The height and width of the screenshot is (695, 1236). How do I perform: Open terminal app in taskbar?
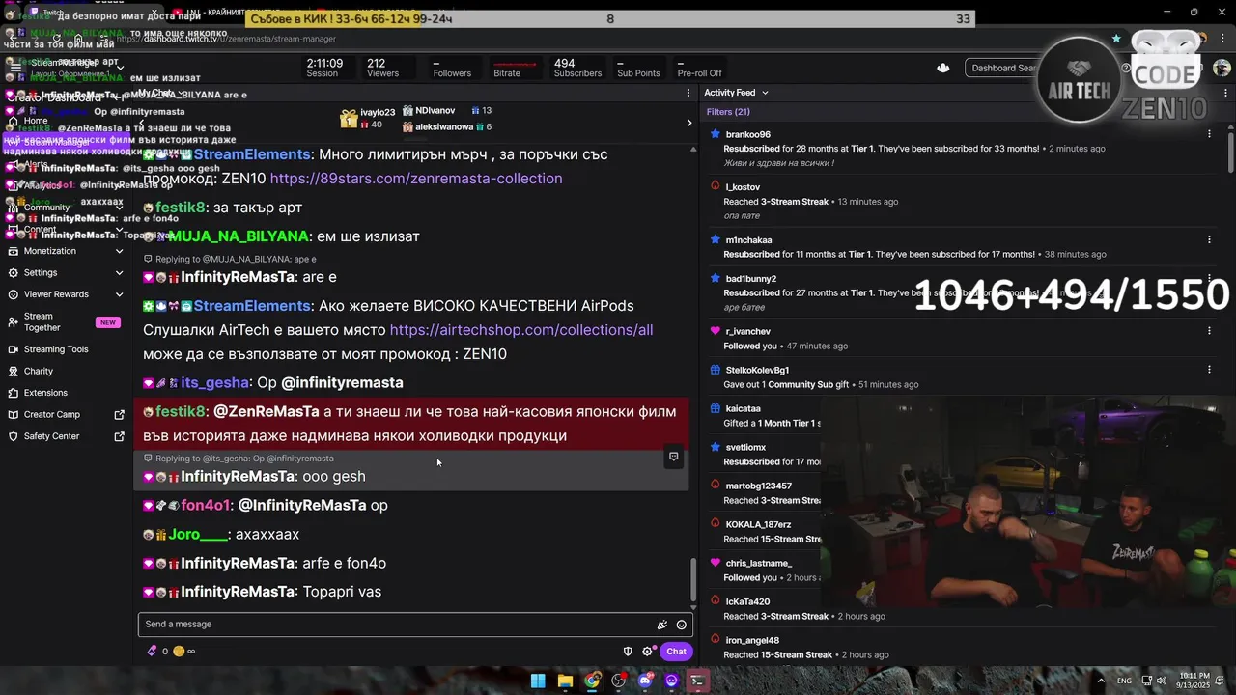(x=697, y=681)
